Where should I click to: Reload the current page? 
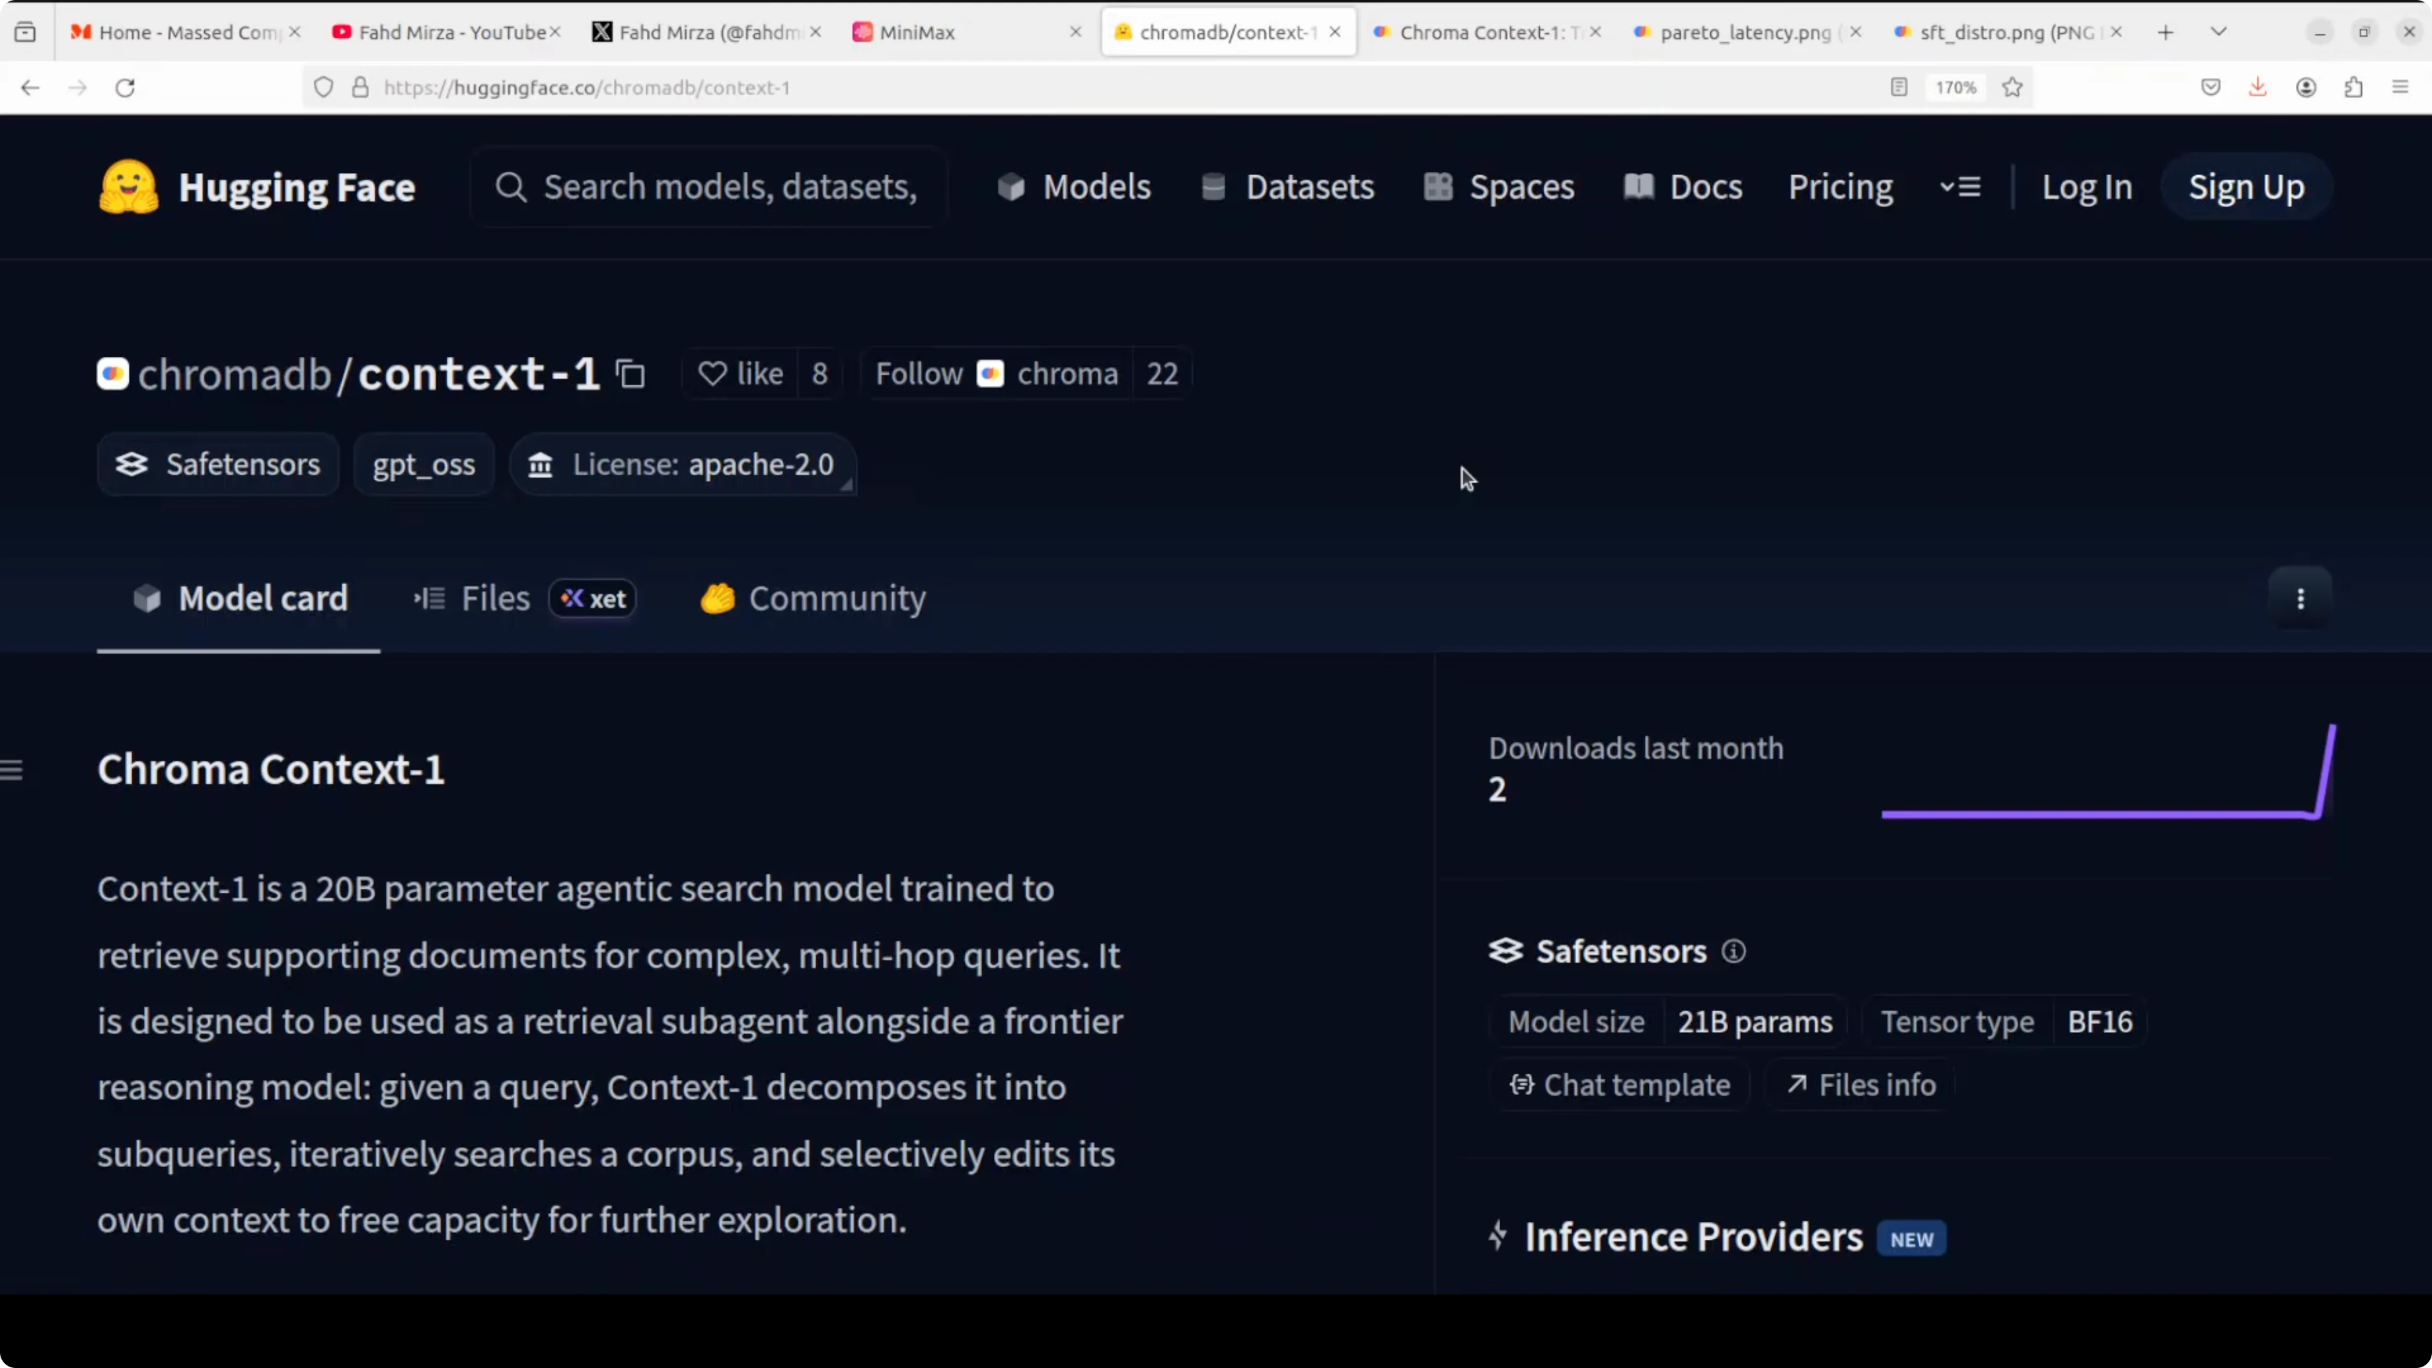point(125,88)
